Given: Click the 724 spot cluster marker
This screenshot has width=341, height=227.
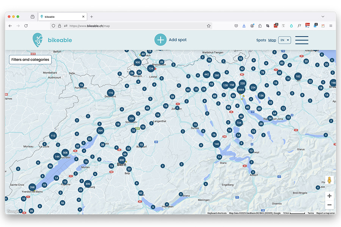Looking at the screenshot, I should click(x=239, y=123).
